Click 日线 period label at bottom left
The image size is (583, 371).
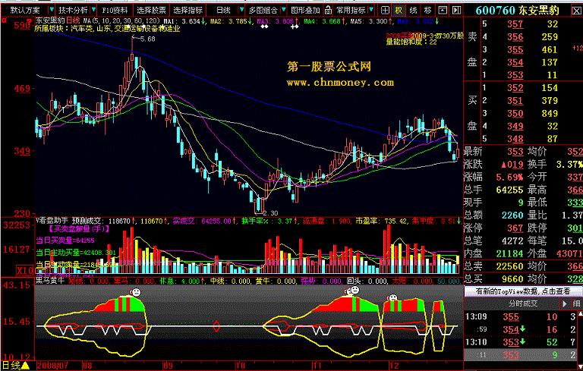[x=11, y=366]
